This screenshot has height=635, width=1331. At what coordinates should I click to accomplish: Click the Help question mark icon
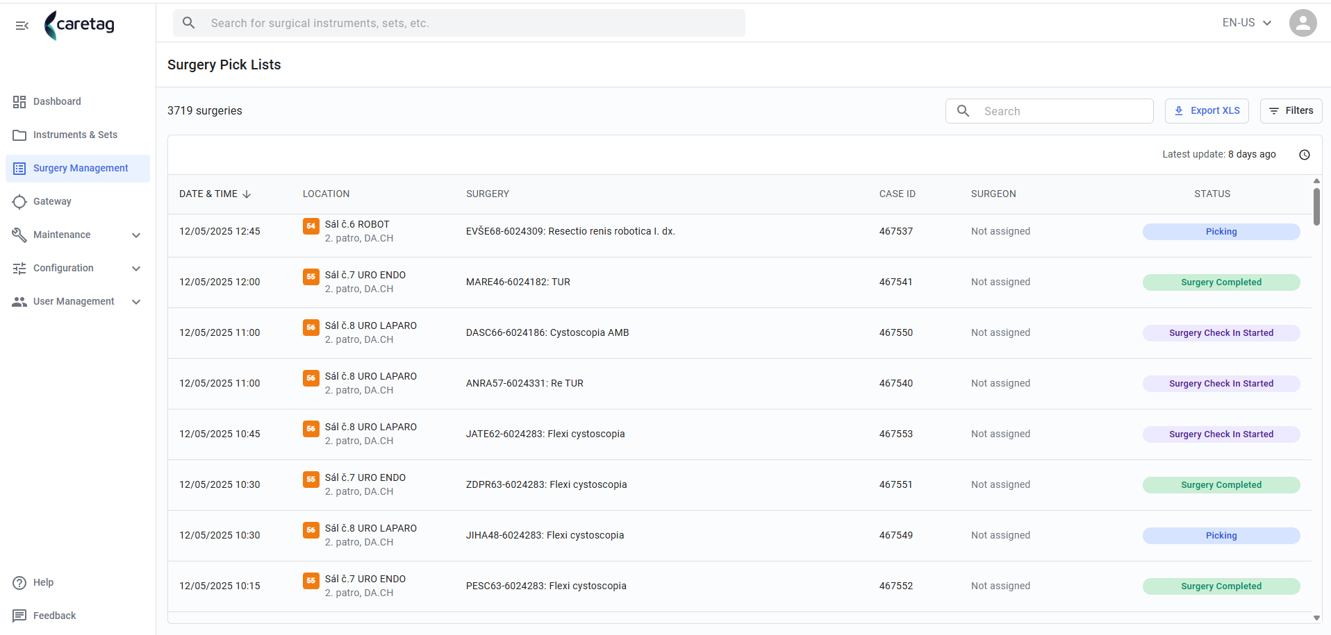click(x=19, y=582)
